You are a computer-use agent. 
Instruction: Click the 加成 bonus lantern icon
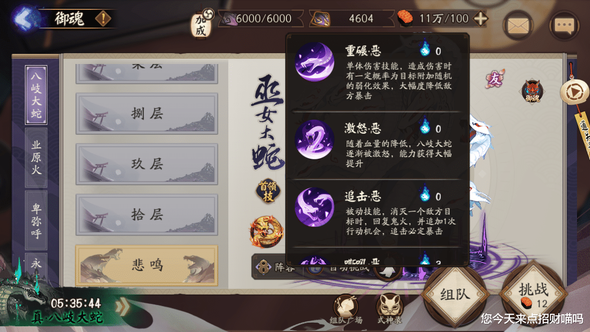(x=201, y=25)
